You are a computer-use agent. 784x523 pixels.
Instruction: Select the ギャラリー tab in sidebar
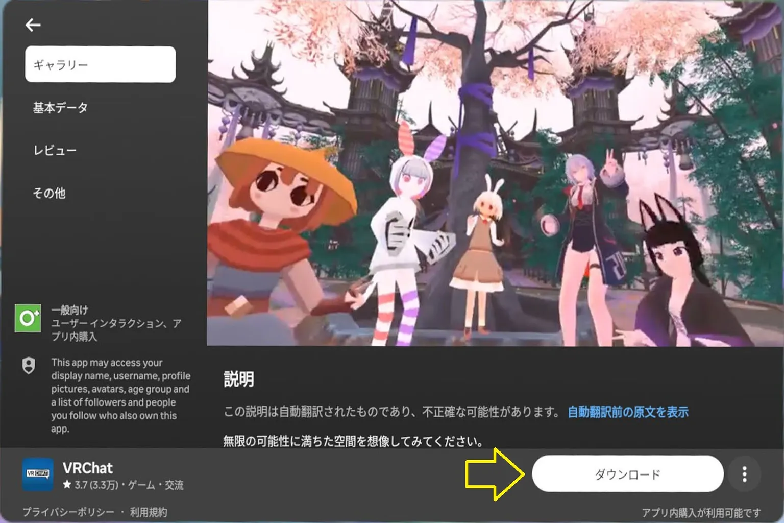point(100,64)
